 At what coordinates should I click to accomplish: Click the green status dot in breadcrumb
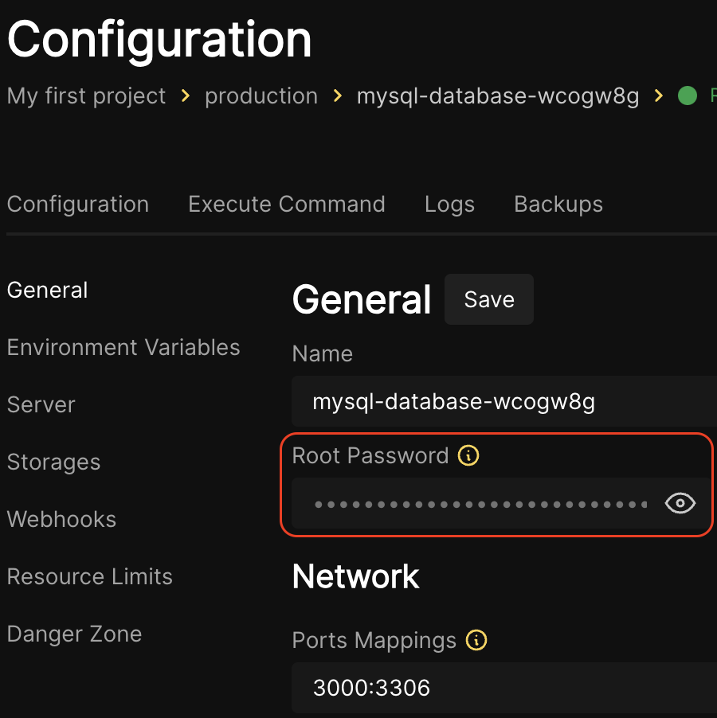click(687, 96)
